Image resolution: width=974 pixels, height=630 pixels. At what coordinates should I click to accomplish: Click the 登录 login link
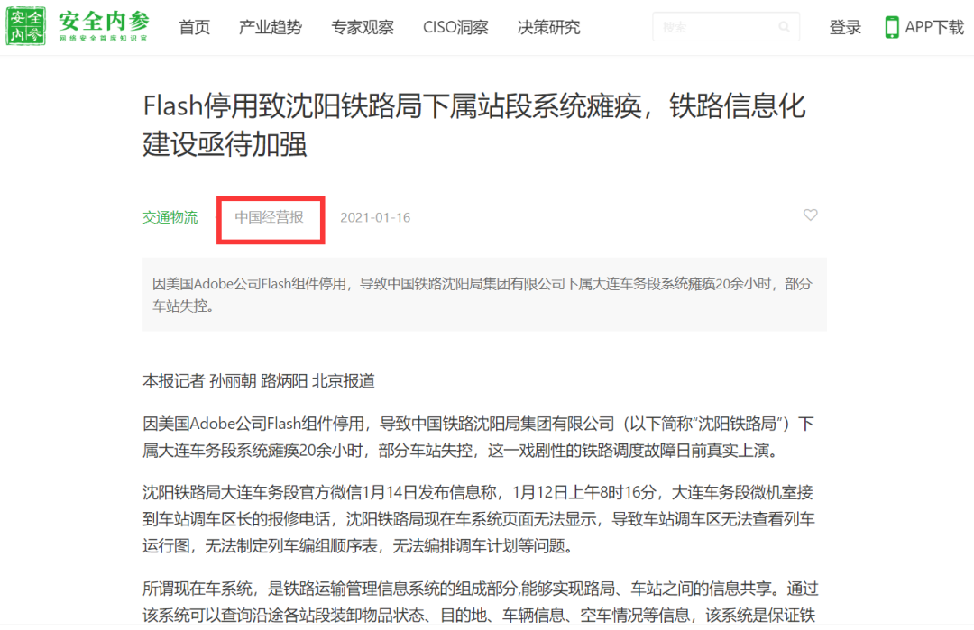click(845, 27)
